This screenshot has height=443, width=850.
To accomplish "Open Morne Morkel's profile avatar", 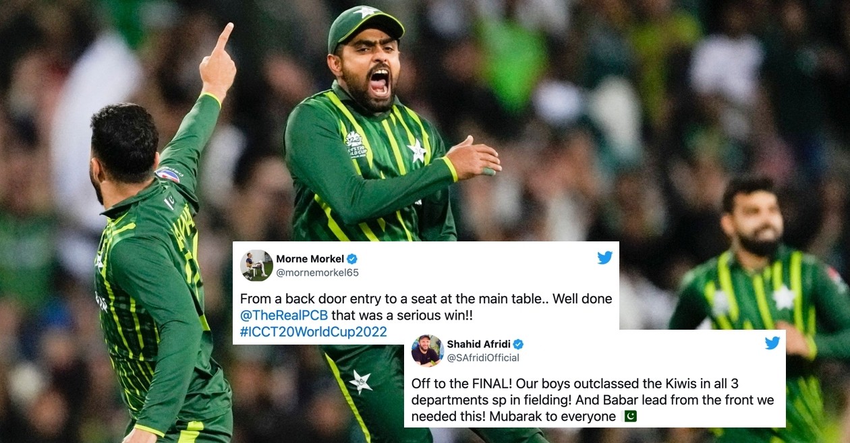I will click(257, 265).
